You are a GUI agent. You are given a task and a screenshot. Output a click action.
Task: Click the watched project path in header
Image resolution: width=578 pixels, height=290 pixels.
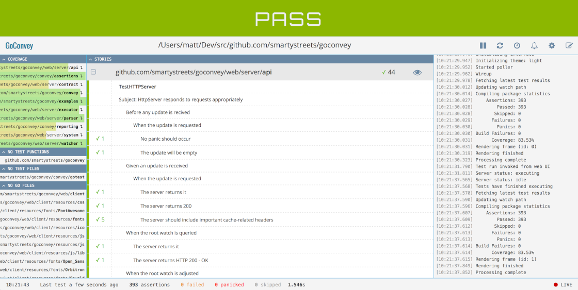click(x=254, y=45)
